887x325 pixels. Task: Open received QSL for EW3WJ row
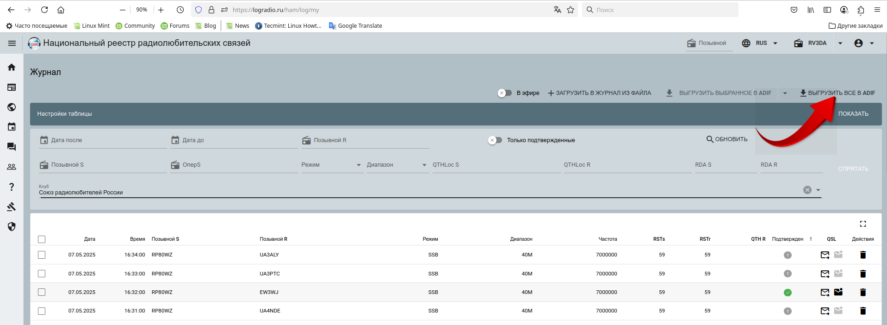tap(838, 292)
